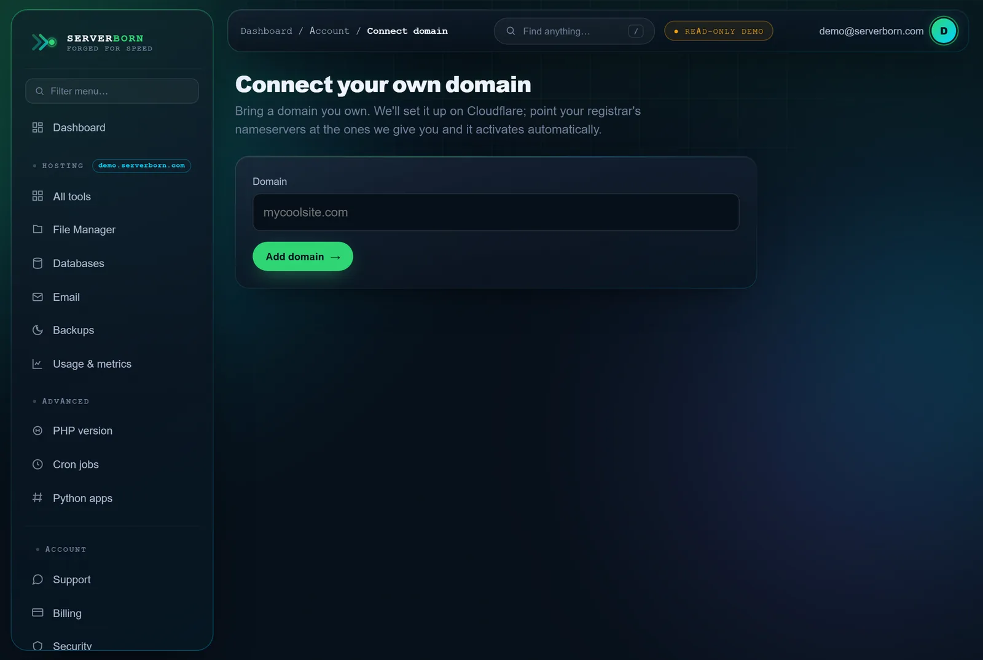Click the Connect domain breadcrumb

point(407,31)
